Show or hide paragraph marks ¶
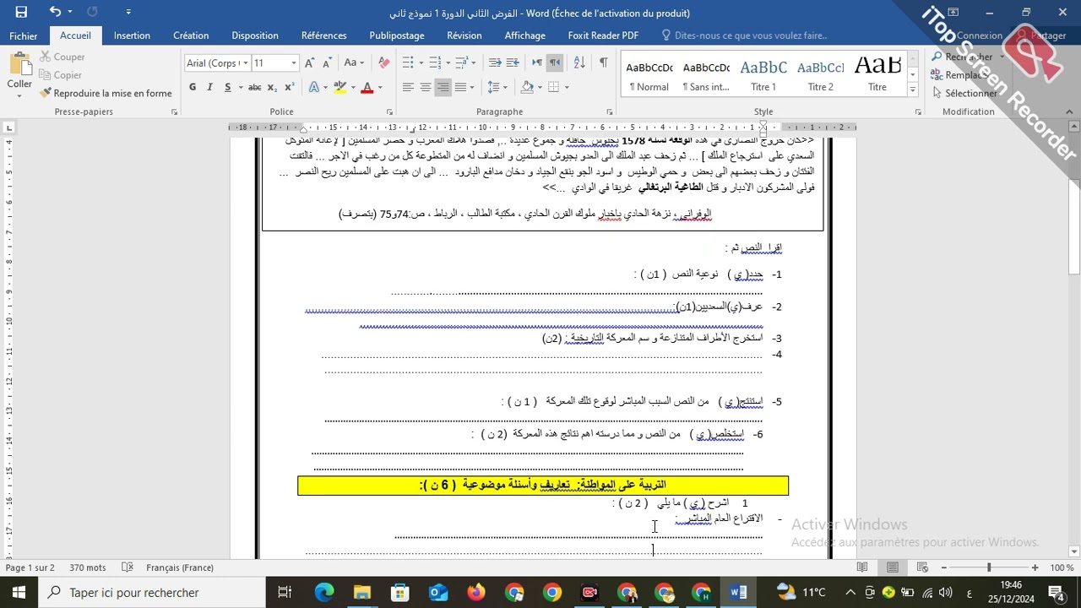 point(603,63)
